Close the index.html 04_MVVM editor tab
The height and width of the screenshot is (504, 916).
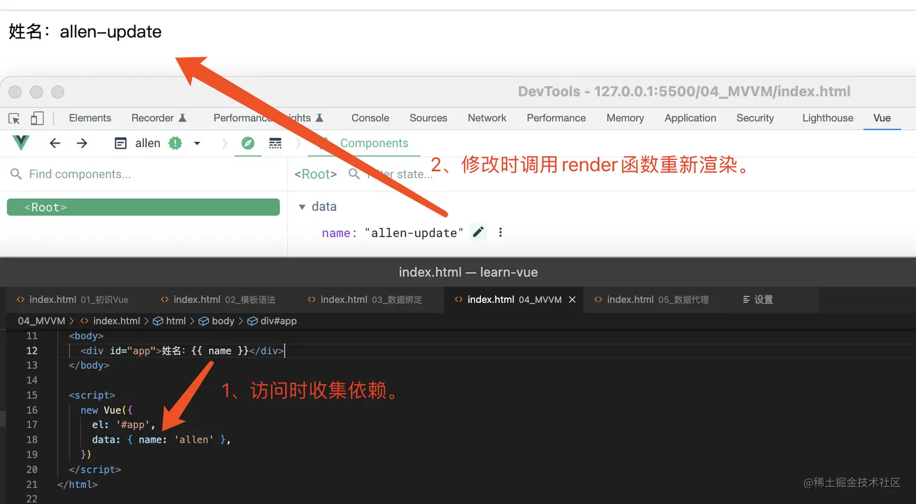(x=572, y=300)
